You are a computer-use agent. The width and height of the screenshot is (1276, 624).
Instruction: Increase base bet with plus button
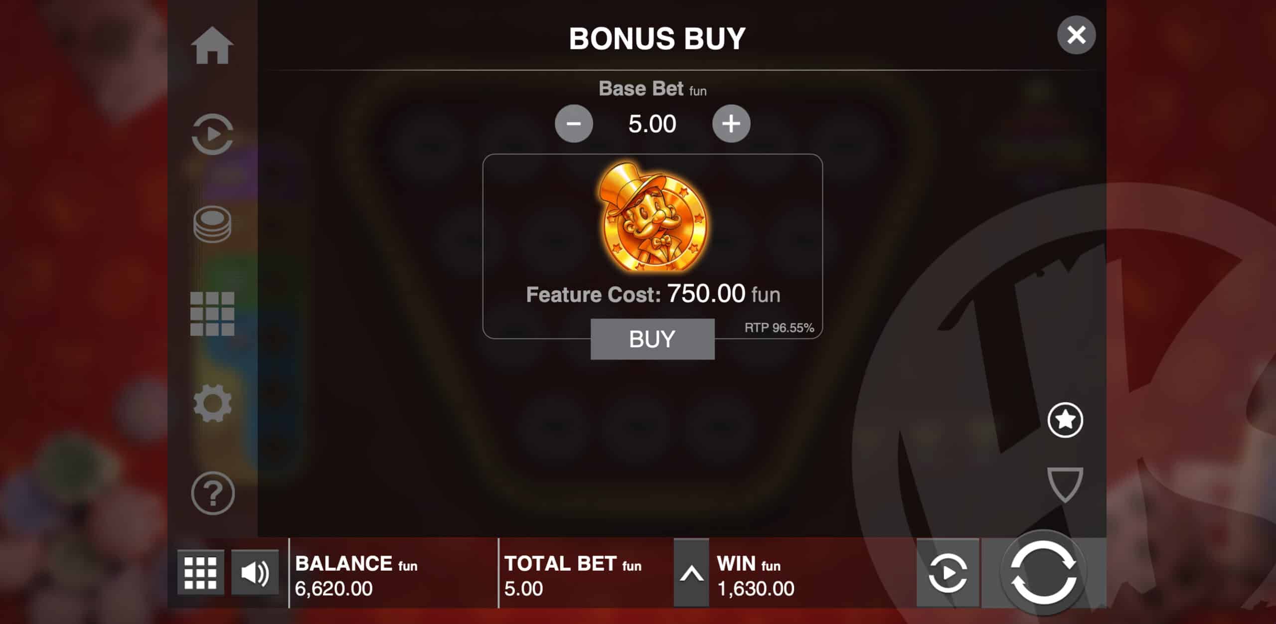point(731,124)
